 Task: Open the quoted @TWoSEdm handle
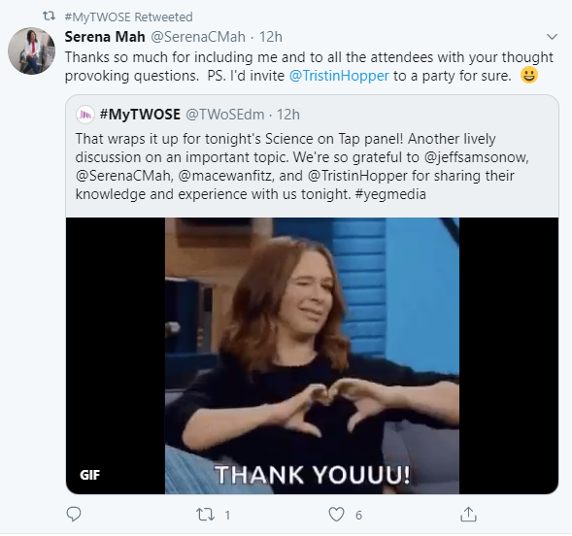pos(225,115)
